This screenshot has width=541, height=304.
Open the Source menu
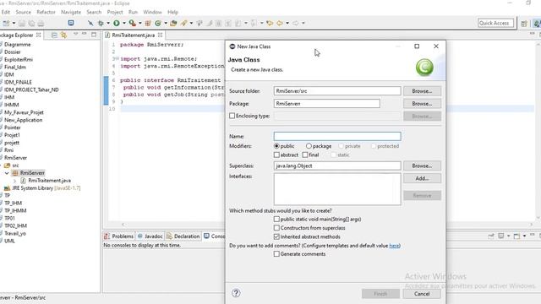[23, 12]
